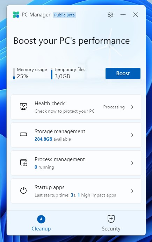The height and width of the screenshot is (242, 152).
Task: Open Startup apps via its chevron arrow
Action: pyautogui.click(x=132, y=191)
